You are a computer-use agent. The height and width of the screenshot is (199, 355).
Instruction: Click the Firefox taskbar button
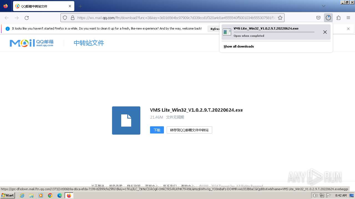tap(69, 195)
